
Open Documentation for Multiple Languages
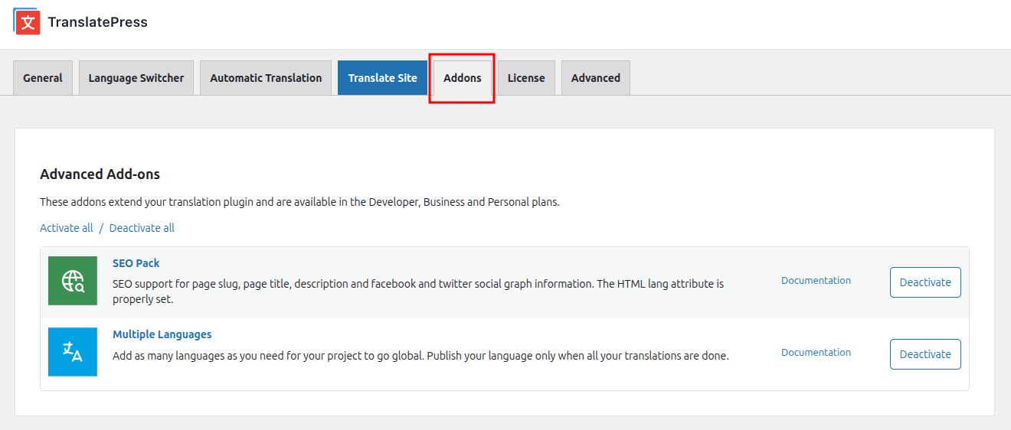[816, 353]
